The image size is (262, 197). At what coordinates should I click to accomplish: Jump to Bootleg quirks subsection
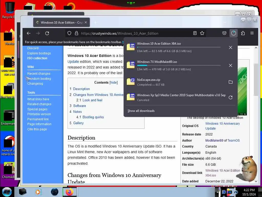(x=93, y=117)
